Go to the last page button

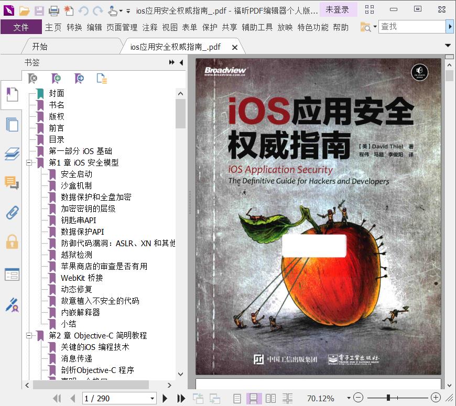181,398
